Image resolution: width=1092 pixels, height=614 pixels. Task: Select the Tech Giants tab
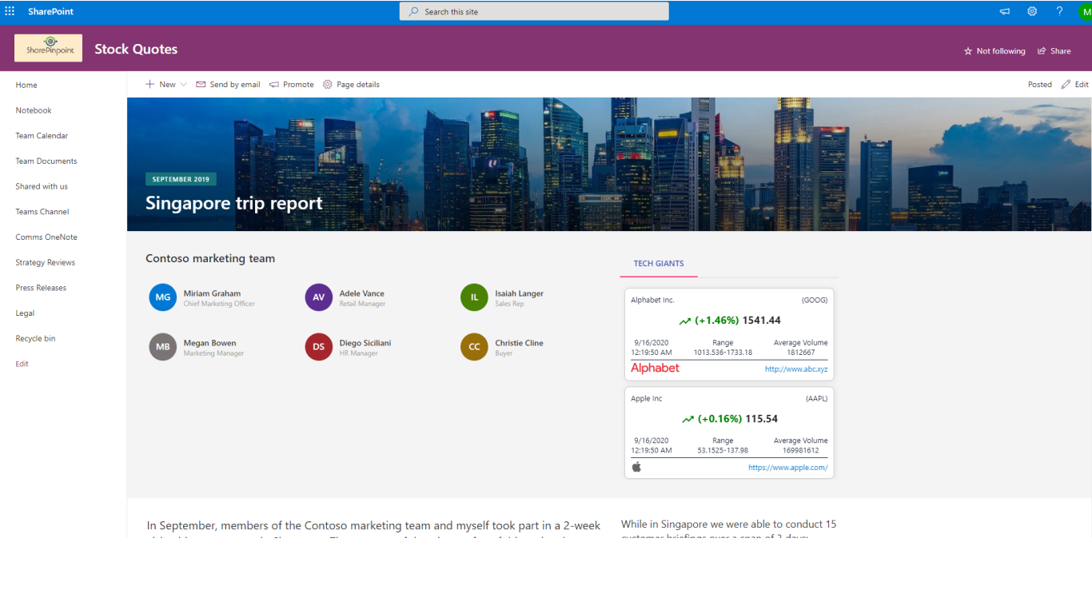(659, 264)
